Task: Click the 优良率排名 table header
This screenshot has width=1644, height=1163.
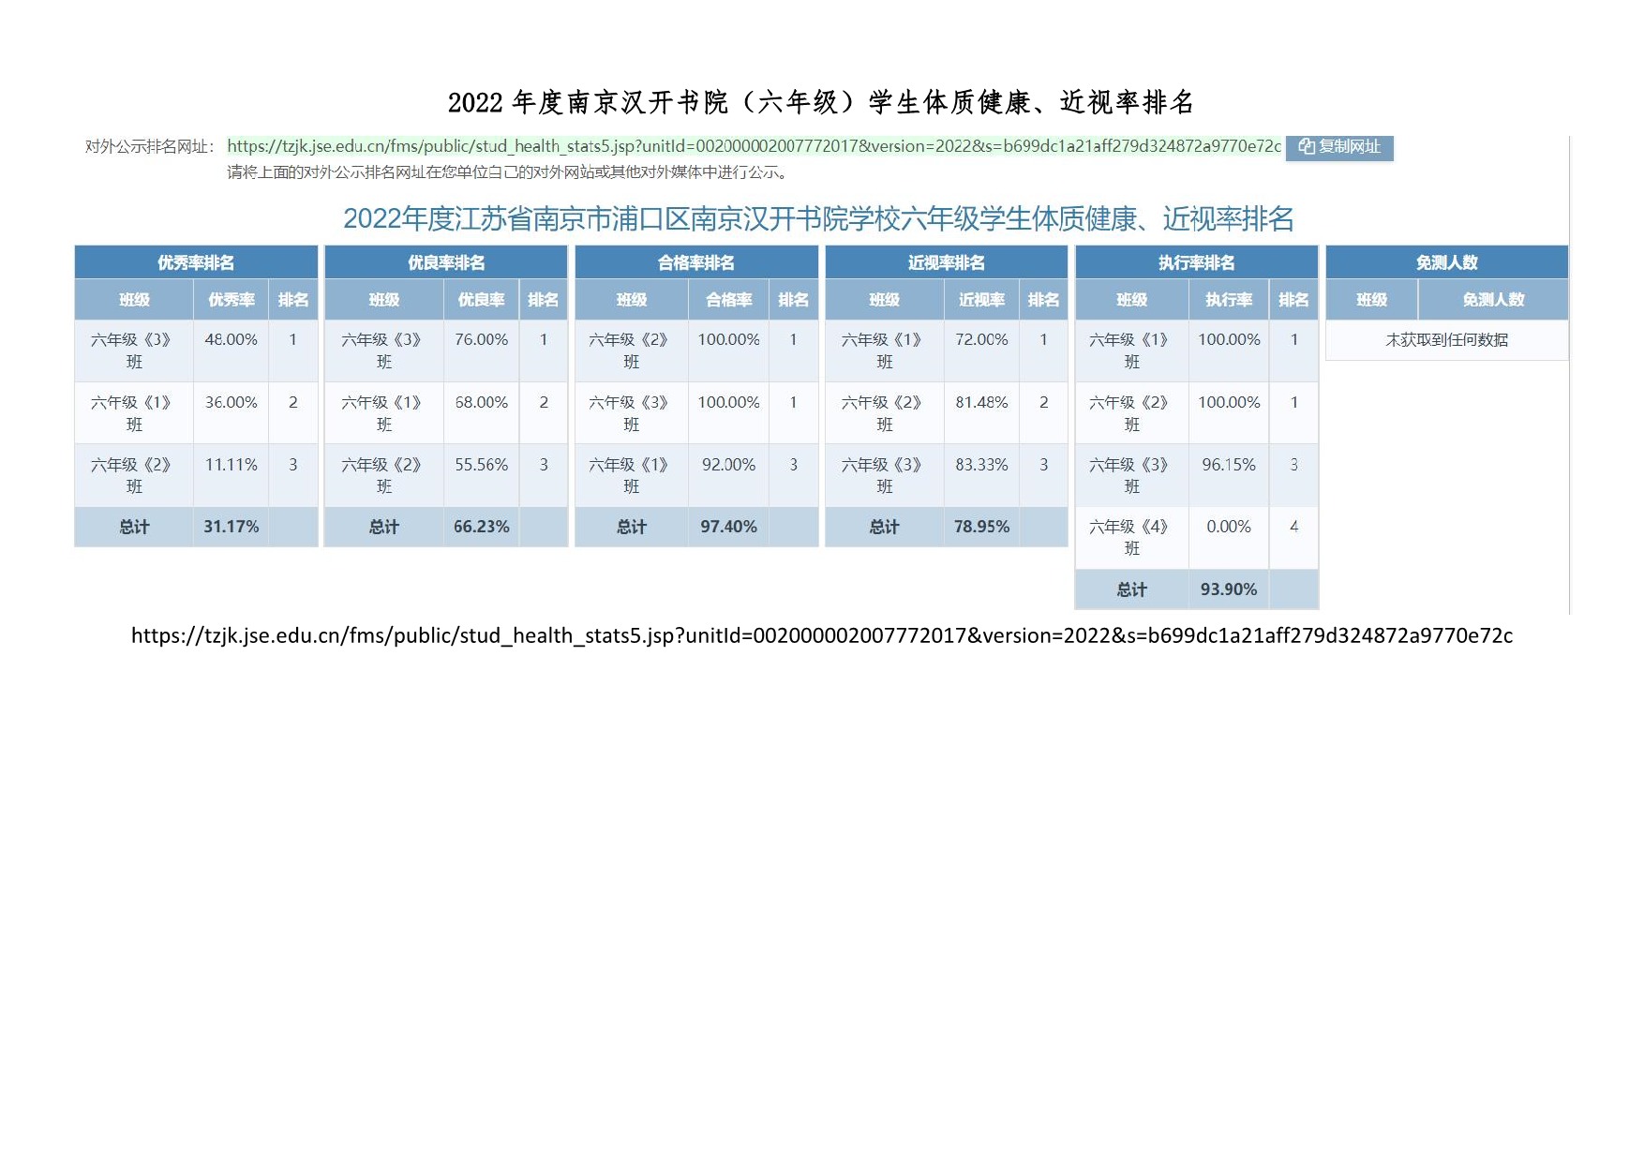Action: coord(446,262)
